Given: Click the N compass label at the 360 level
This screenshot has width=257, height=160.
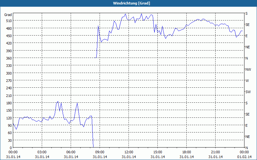Looking at the screenshot, I should point(247,58).
